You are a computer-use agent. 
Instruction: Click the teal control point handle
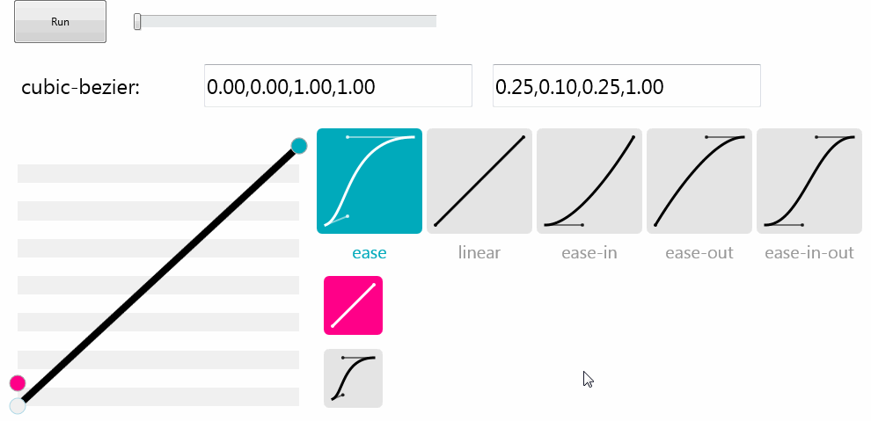click(298, 146)
